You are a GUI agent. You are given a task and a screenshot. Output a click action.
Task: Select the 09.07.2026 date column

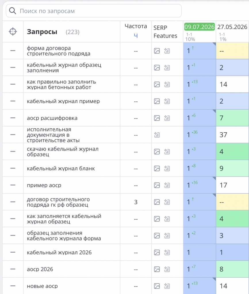click(x=200, y=27)
